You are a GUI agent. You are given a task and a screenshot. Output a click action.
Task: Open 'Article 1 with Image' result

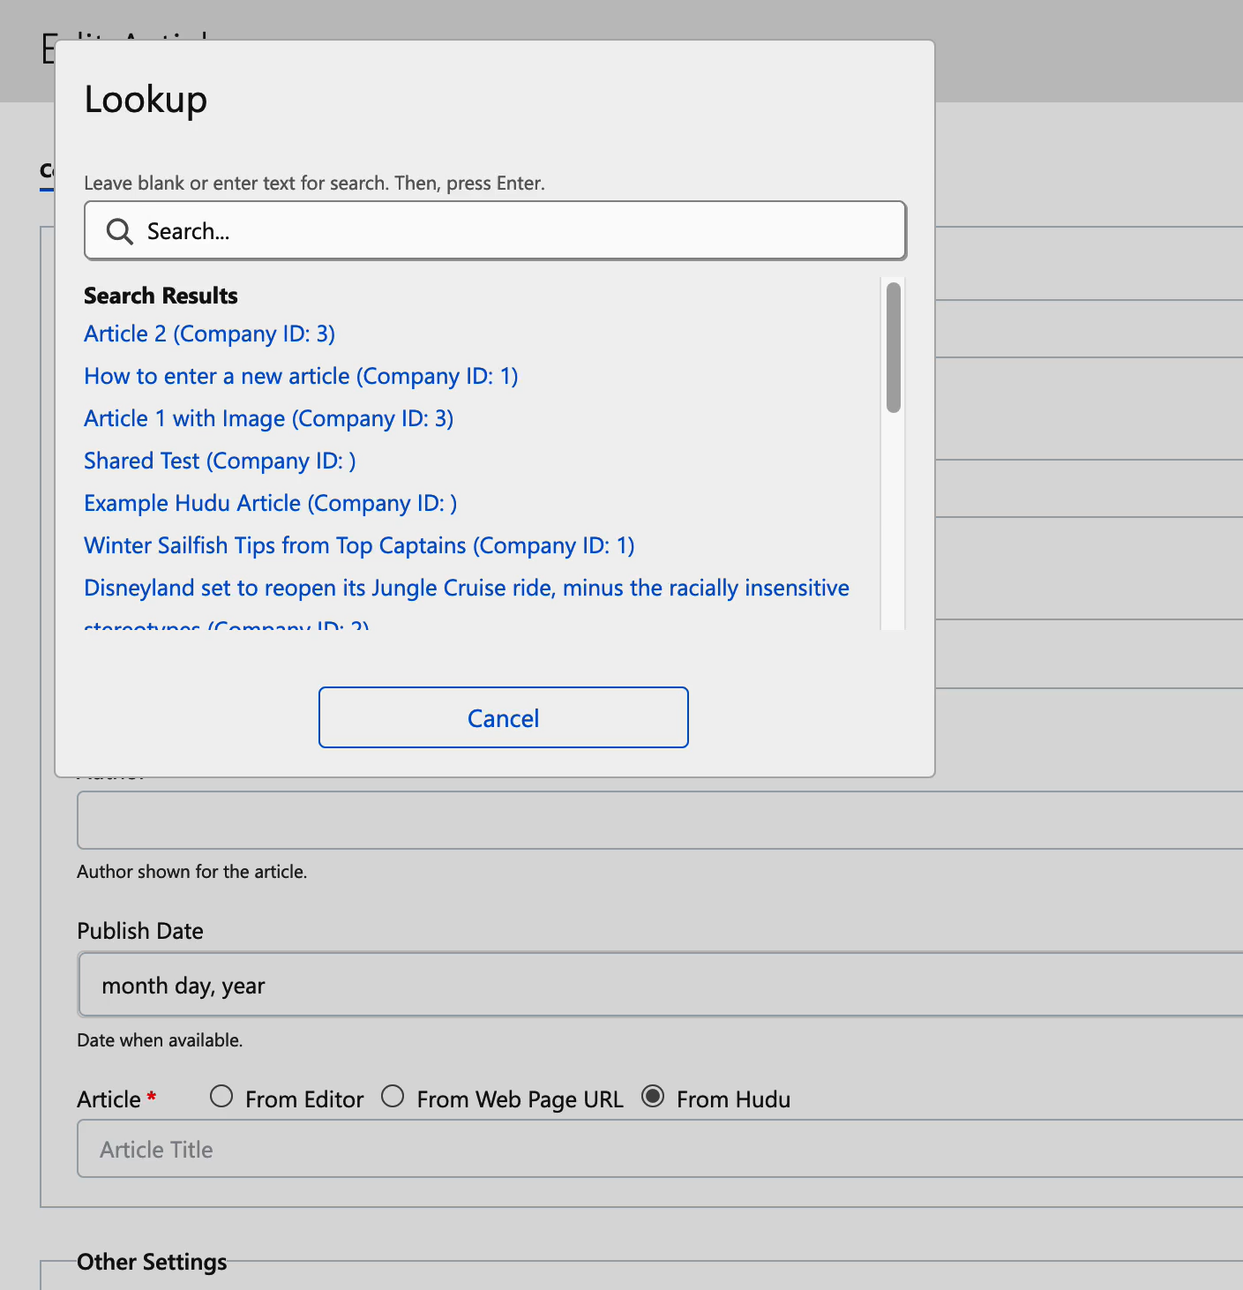point(268,418)
